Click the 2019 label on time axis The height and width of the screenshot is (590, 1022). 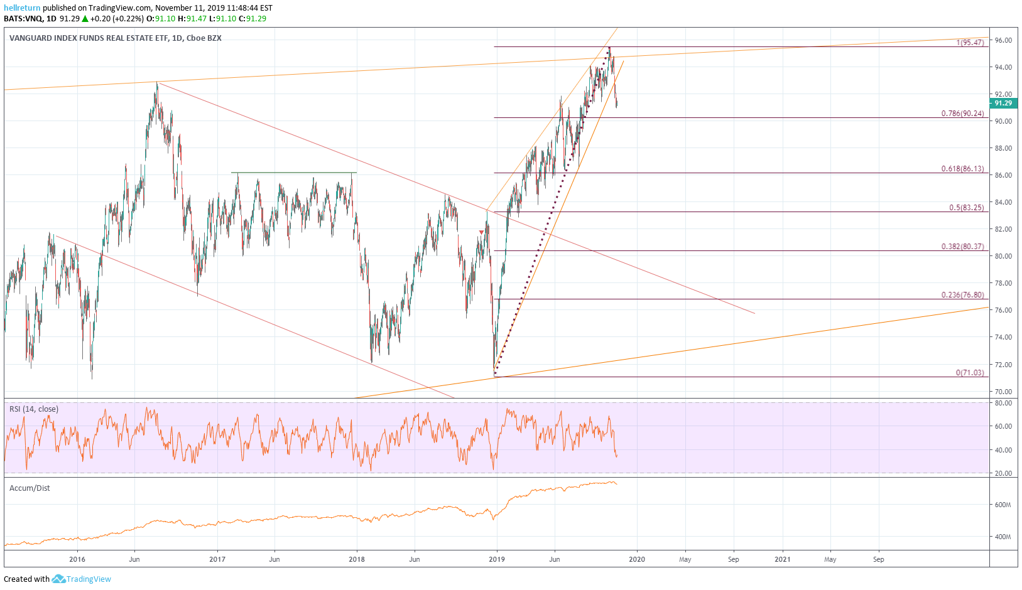click(497, 559)
